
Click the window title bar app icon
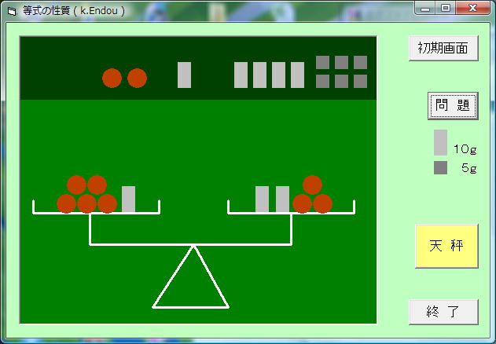[12, 11]
